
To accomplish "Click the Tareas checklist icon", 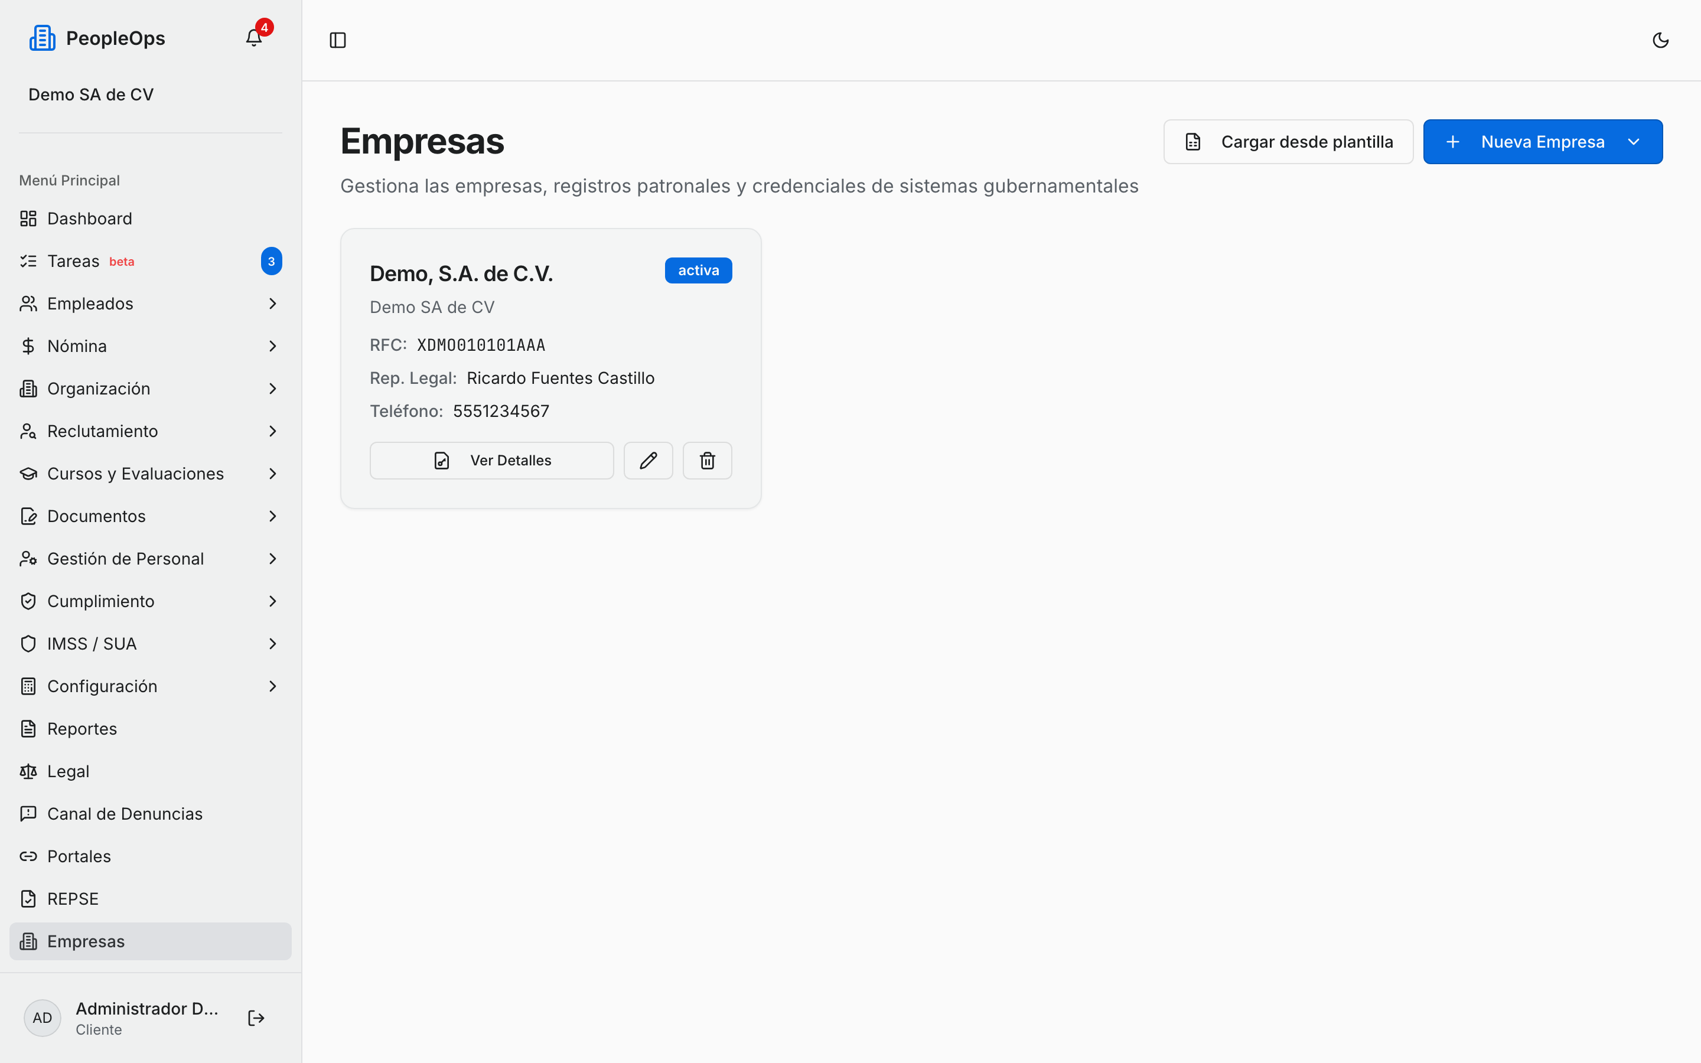I will [x=28, y=262].
